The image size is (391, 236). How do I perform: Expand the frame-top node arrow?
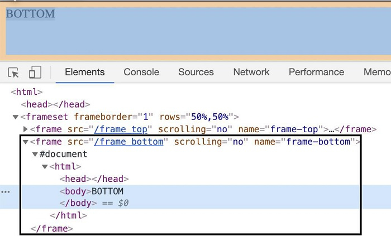pos(25,129)
